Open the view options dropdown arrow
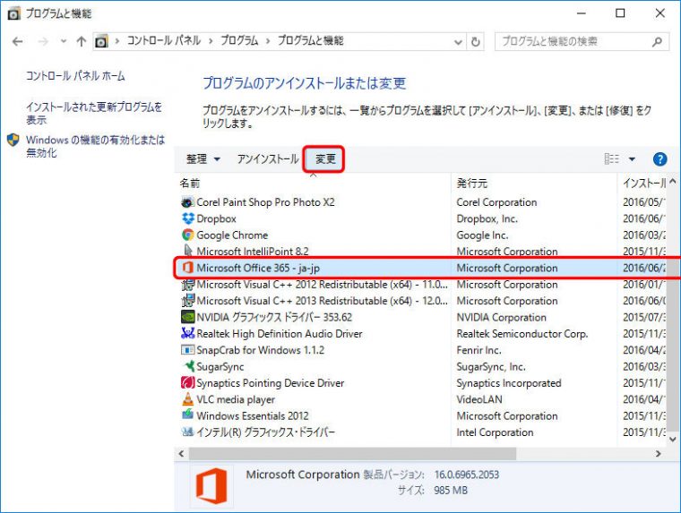This screenshot has height=513, width=681. pyautogui.click(x=632, y=159)
